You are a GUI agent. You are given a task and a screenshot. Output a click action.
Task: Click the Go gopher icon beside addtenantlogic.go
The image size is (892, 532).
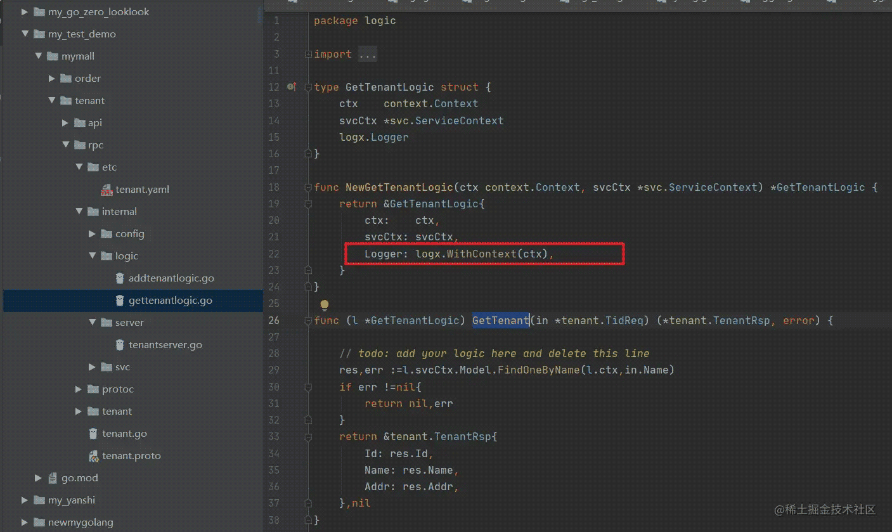[120, 278]
